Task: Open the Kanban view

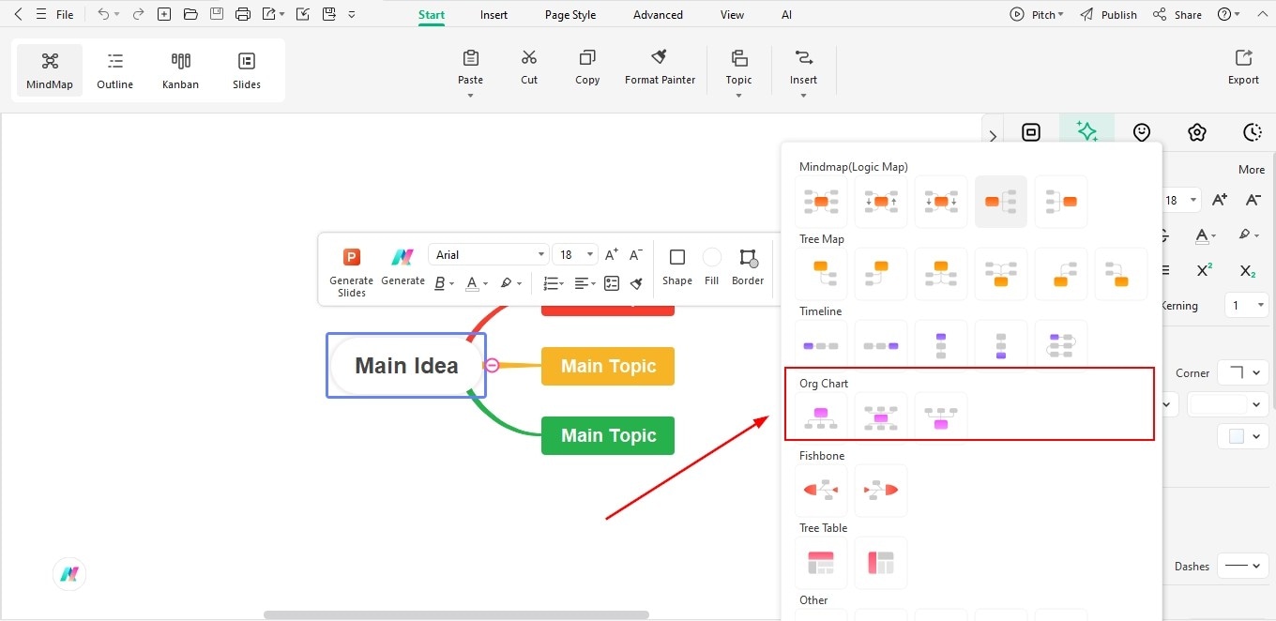Action: 180,68
